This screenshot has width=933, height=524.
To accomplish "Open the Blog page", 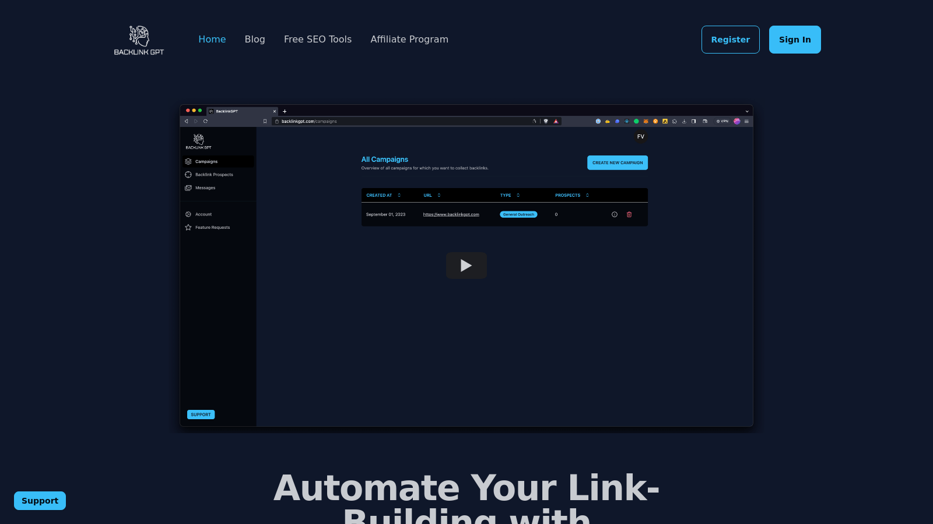I will pos(255,39).
